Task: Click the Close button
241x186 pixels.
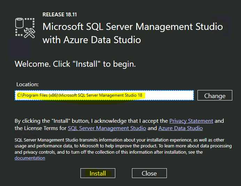Action: click(149, 173)
